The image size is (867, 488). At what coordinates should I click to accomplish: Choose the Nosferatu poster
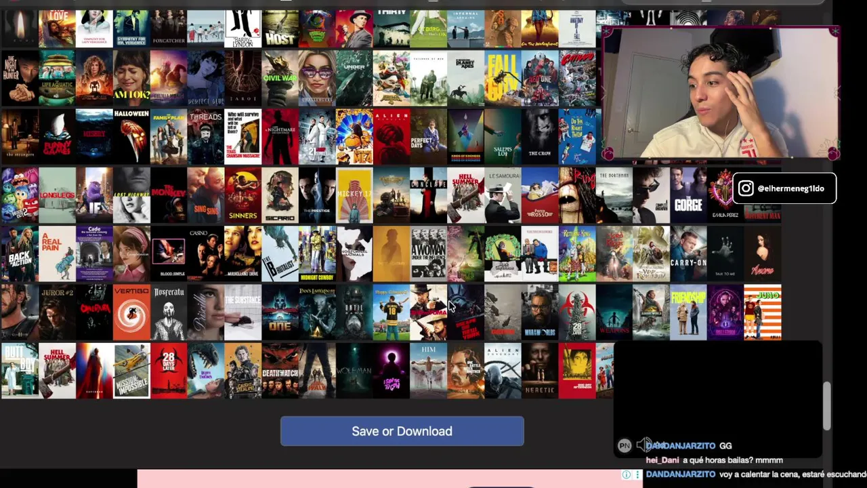pos(169,312)
